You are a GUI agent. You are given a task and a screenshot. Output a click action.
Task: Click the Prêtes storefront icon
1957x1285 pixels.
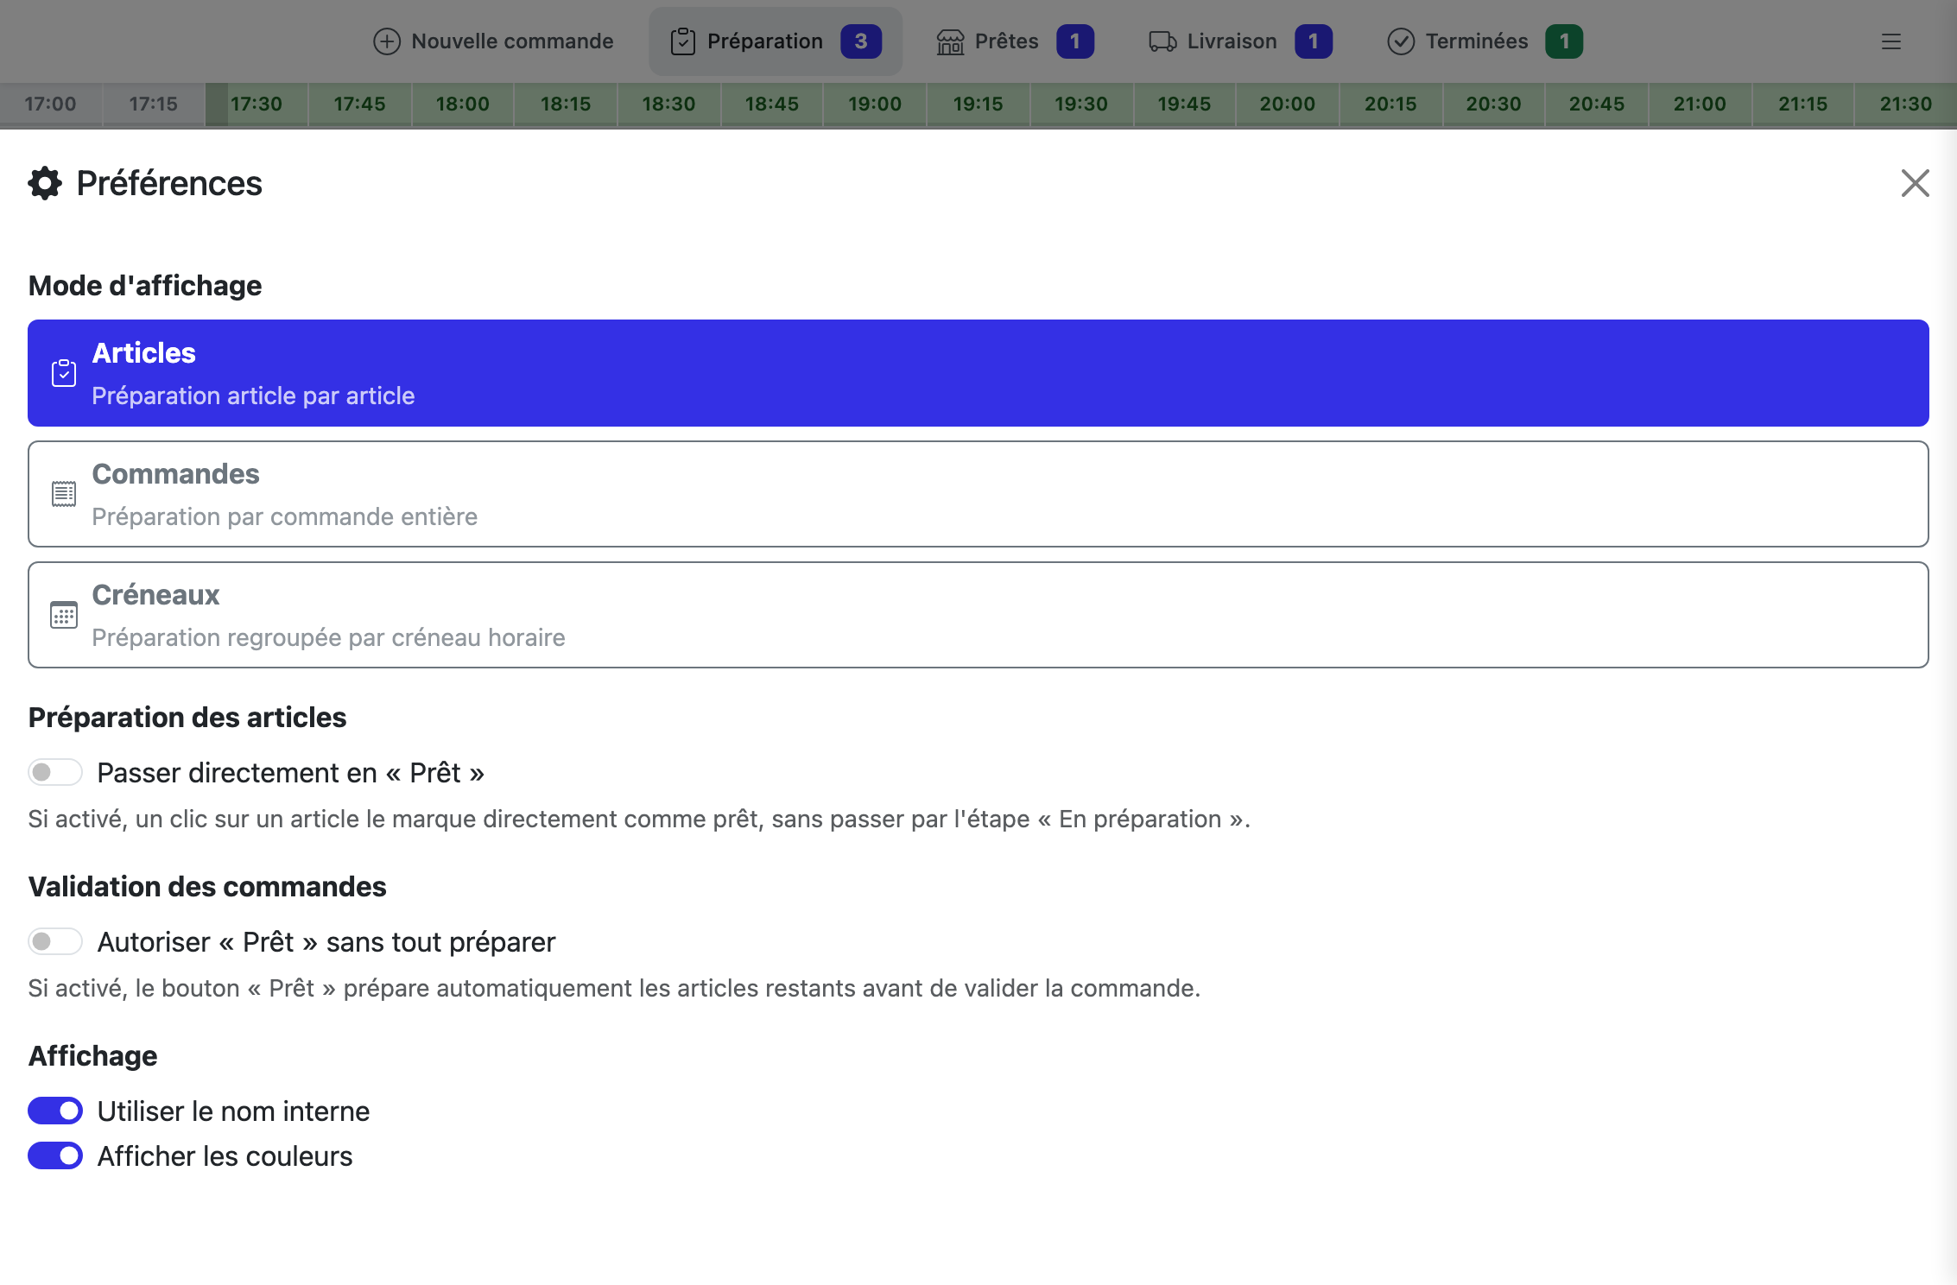point(951,41)
